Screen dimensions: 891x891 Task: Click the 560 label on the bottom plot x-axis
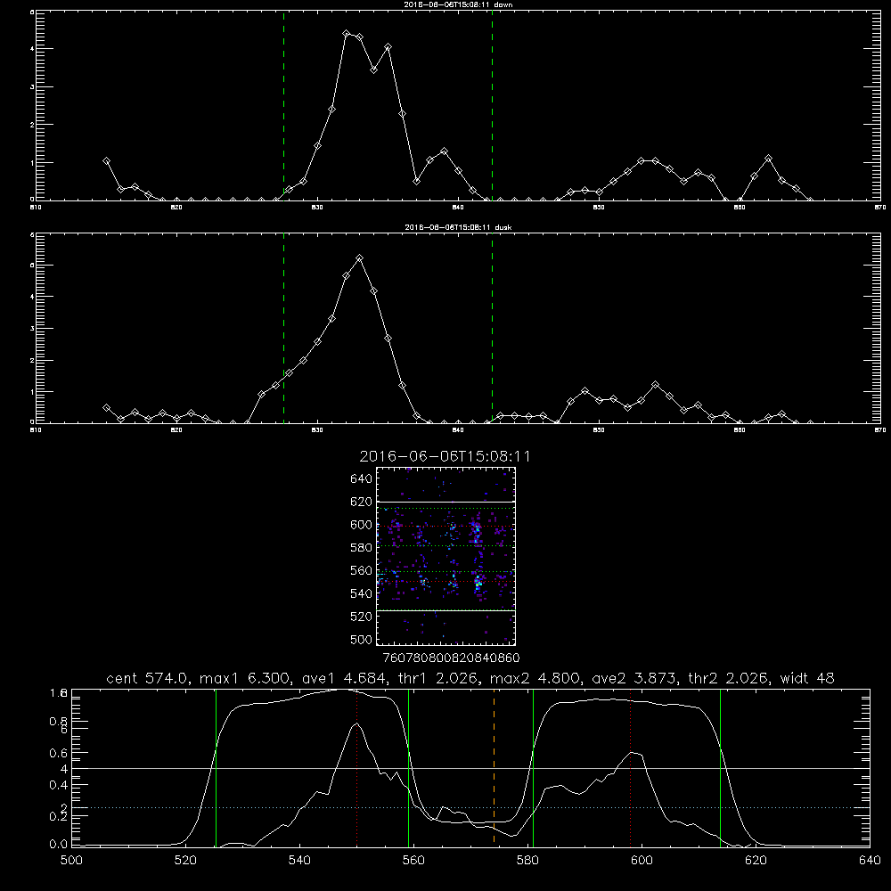[413, 861]
